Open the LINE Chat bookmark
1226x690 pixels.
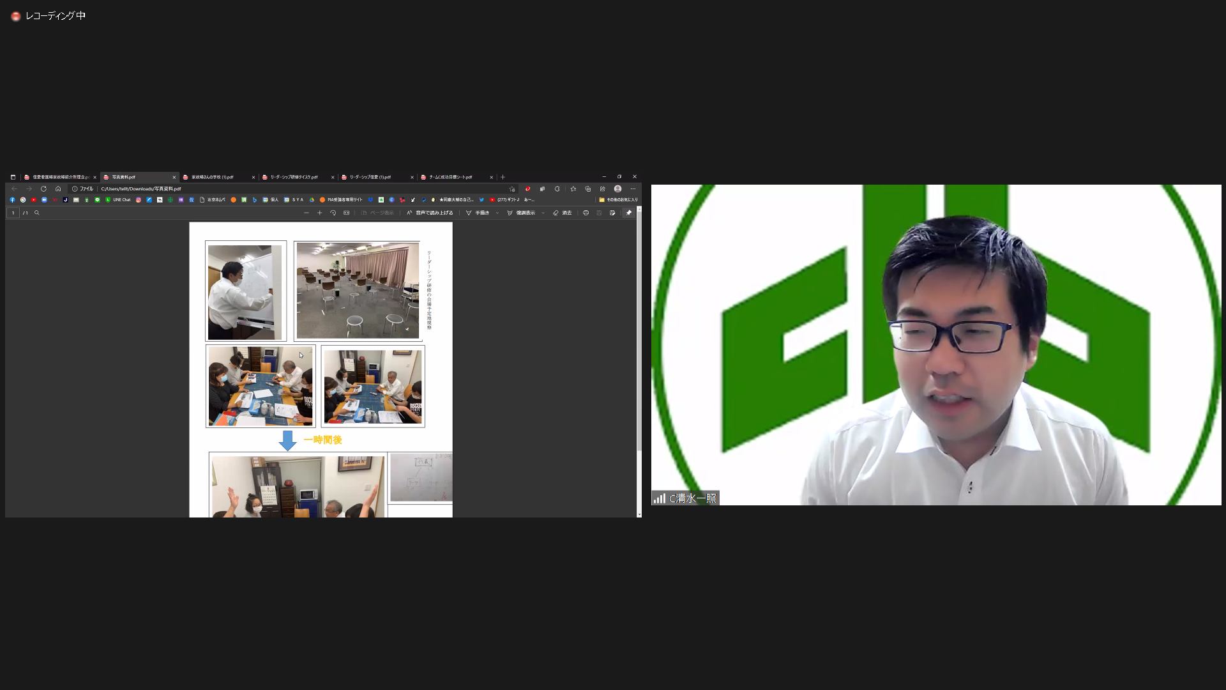(x=118, y=200)
